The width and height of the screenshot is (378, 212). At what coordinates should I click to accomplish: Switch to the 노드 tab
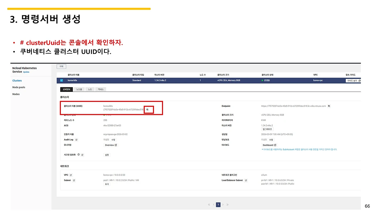pyautogui.click(x=90, y=89)
